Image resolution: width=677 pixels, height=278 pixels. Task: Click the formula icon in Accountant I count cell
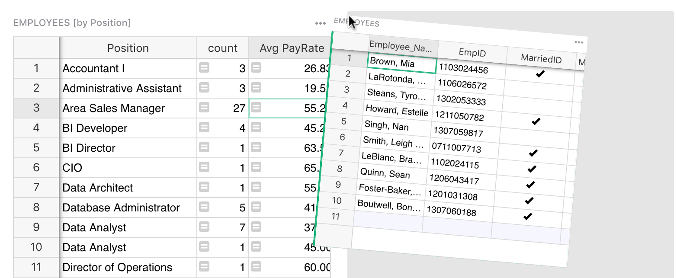point(204,68)
